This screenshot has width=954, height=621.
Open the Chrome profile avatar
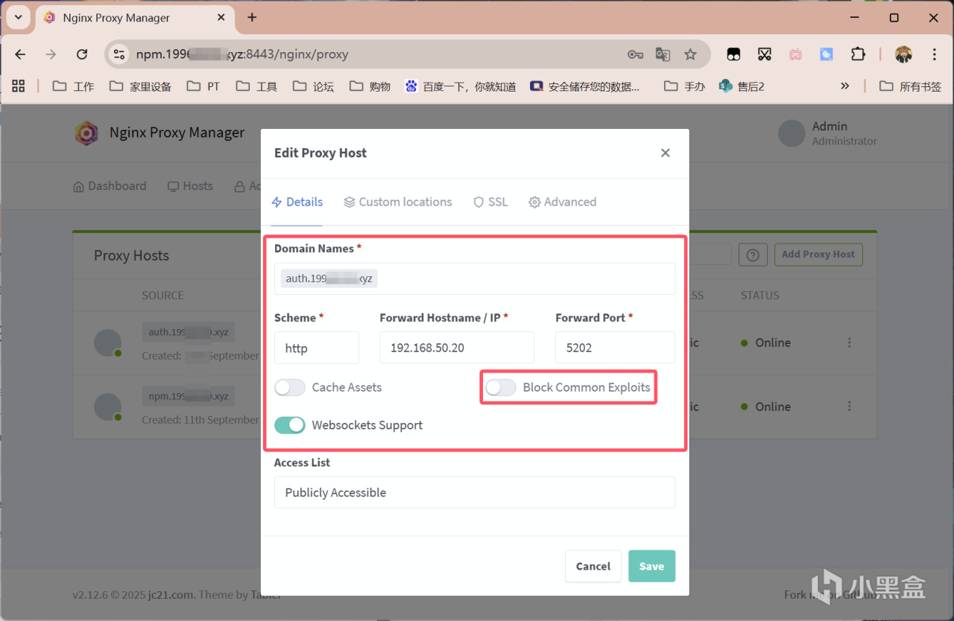tap(903, 54)
